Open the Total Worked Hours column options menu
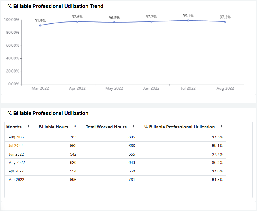The image size is (257, 211). coord(133,127)
